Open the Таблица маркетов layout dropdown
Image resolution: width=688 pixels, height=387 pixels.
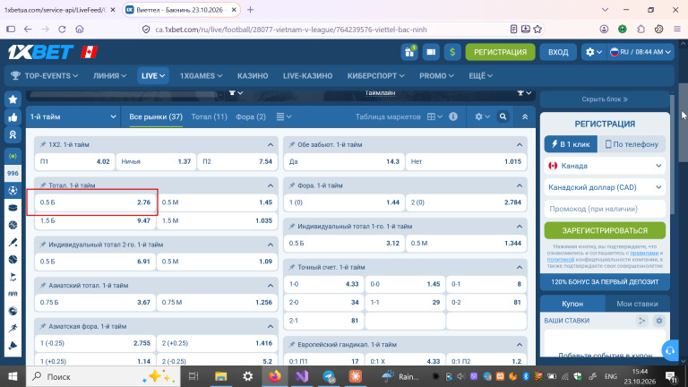pos(434,116)
